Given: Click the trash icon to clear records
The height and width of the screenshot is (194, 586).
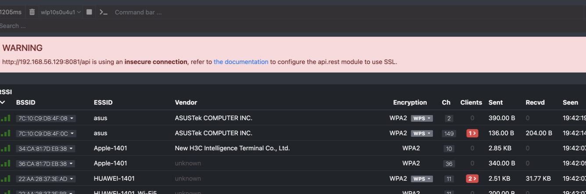Looking at the screenshot, I should (32, 12).
